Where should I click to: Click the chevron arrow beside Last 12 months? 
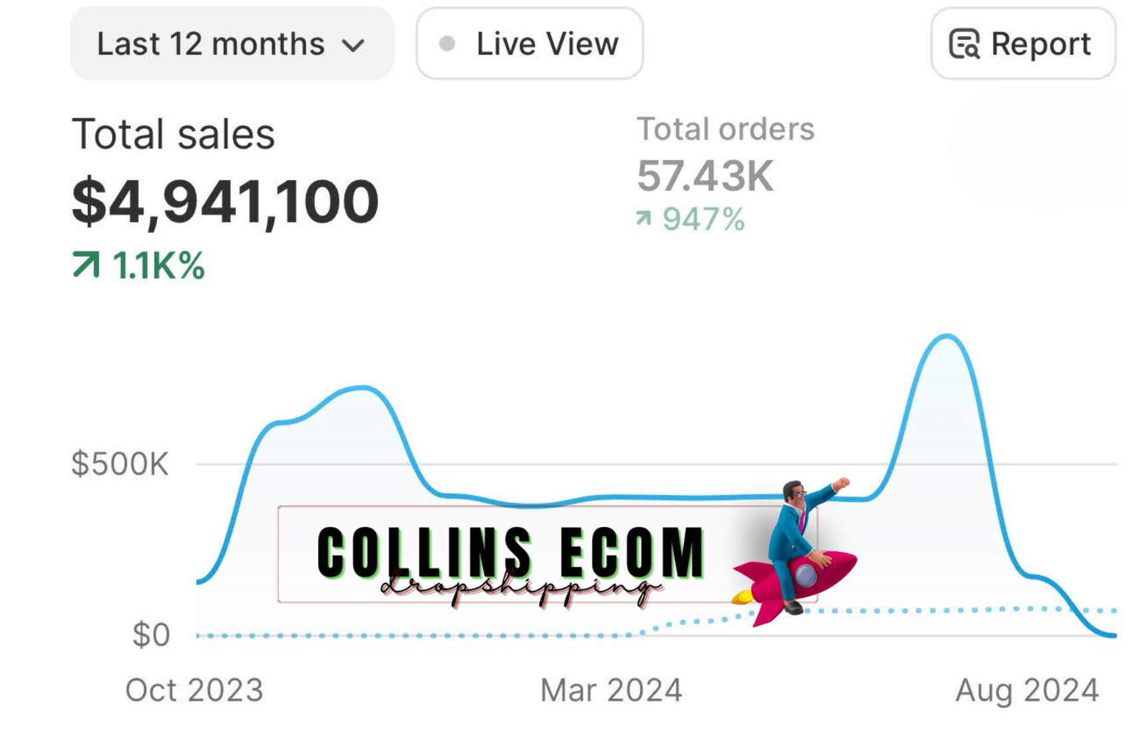tap(353, 46)
